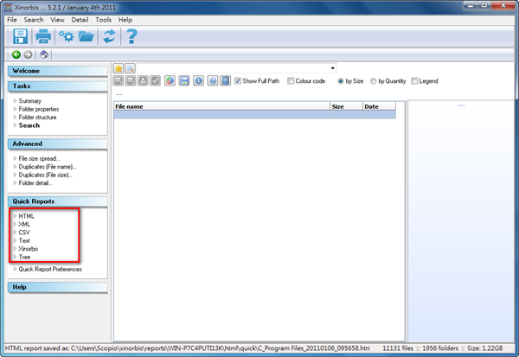This screenshot has height=357, width=519.
Task: Click the yellow star favorites icon
Action: [119, 68]
